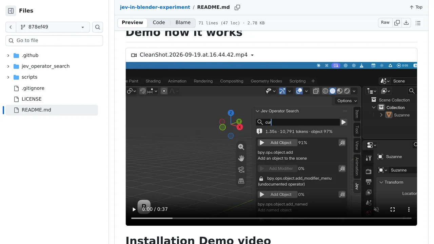Screen dimensions: 434x244
Task: Click the Rendering workspace tab in Blender
Action: pos(203,81)
